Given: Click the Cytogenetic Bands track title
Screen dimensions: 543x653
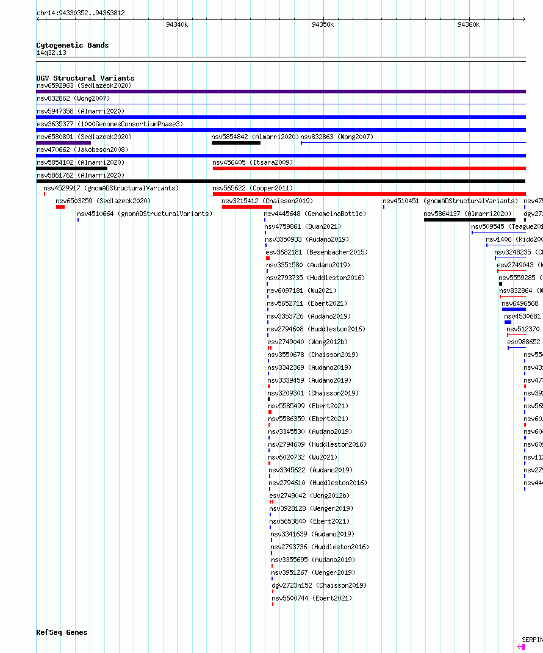Looking at the screenshot, I should [73, 45].
